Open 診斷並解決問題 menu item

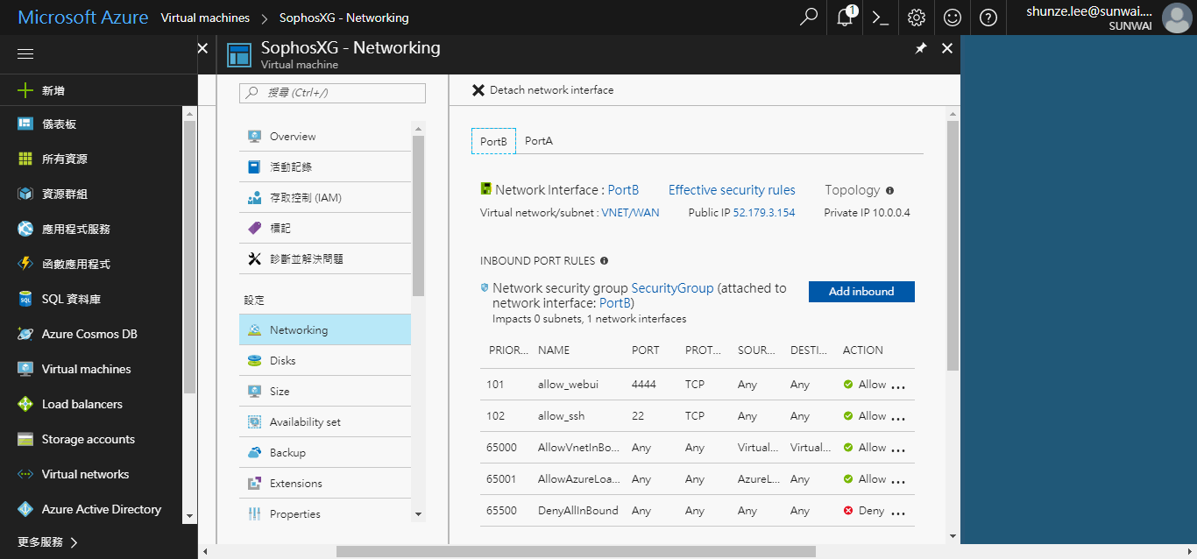325,259
